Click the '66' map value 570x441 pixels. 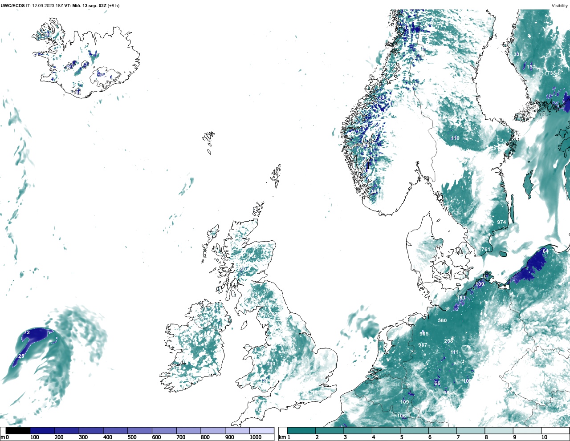point(437,383)
